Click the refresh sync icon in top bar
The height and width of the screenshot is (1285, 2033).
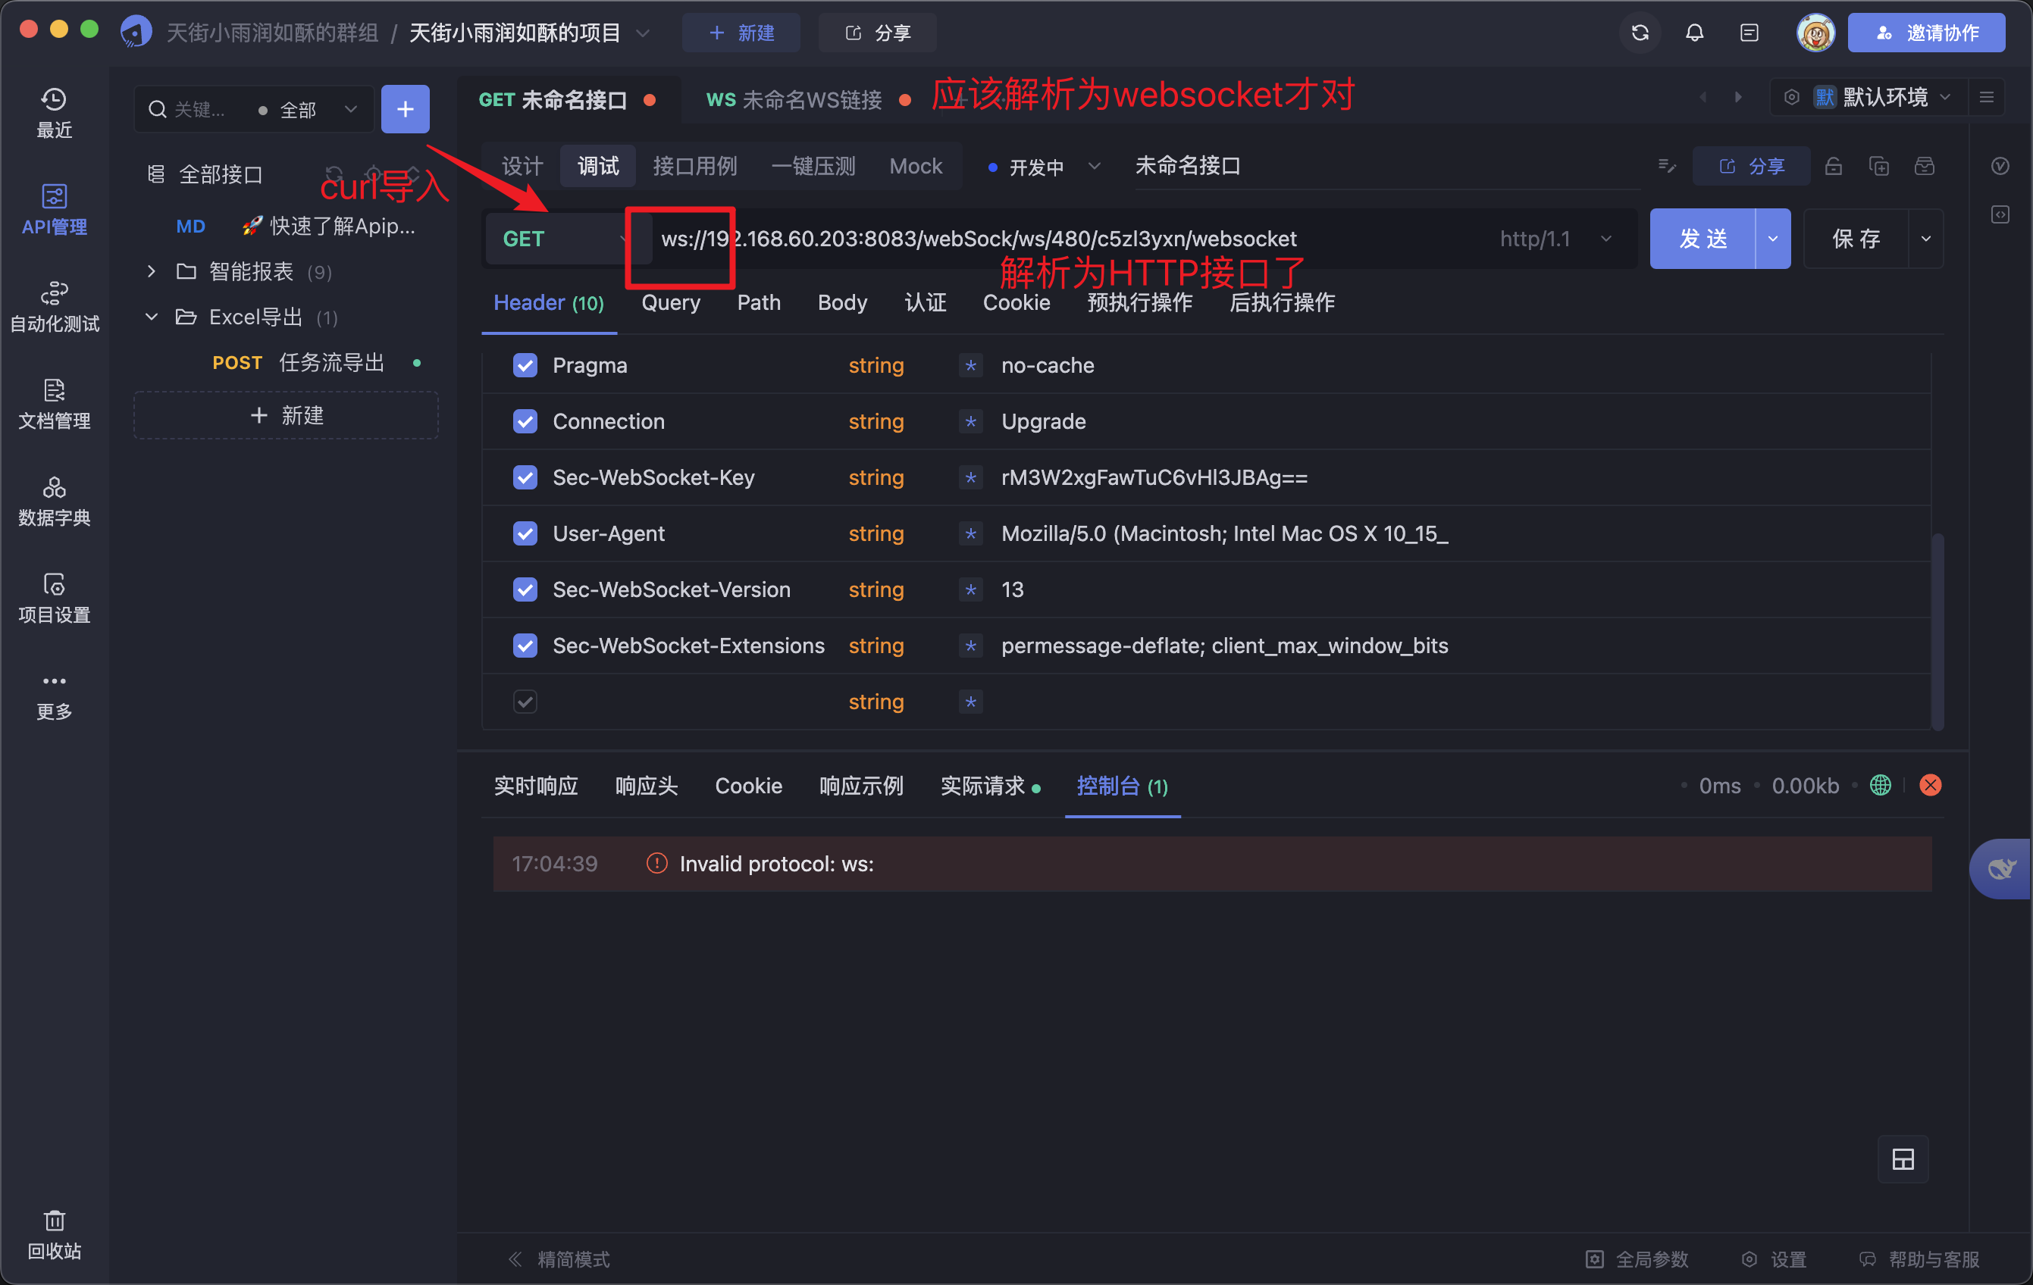[1640, 33]
